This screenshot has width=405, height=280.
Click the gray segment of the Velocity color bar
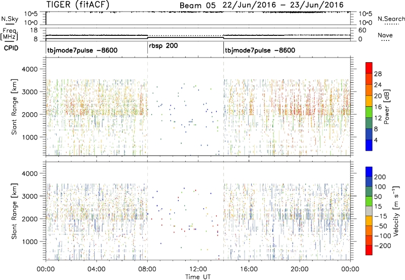tap(369, 211)
